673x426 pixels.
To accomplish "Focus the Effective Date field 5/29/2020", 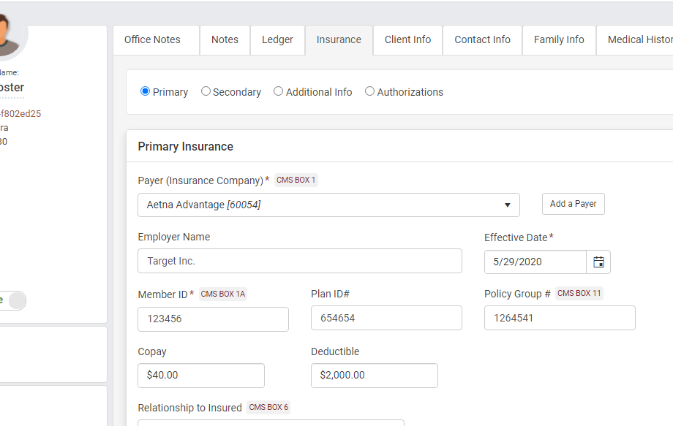I will click(x=535, y=262).
